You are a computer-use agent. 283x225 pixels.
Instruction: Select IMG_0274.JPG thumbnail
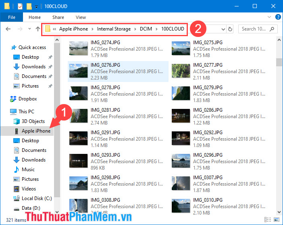click(78, 48)
